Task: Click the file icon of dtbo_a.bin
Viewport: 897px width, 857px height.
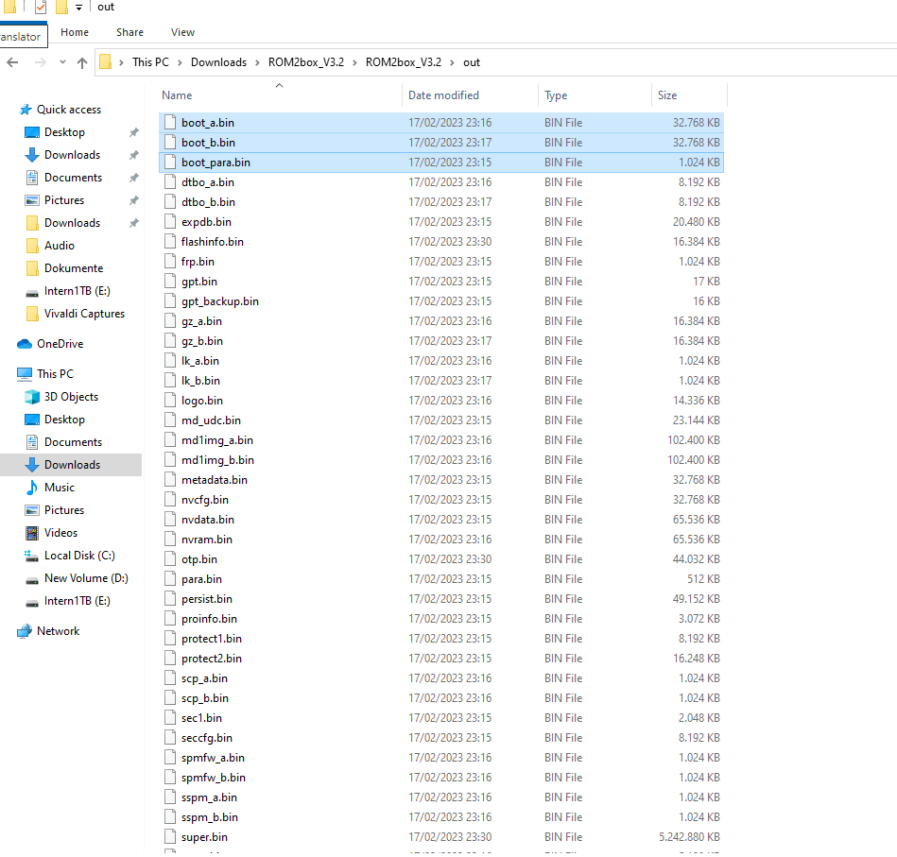Action: point(170,181)
